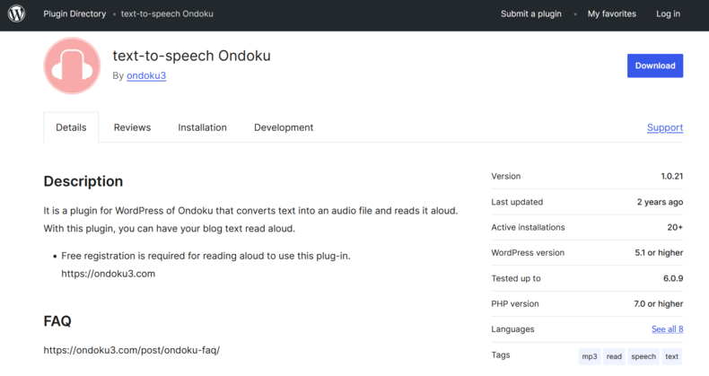
Task: Select the speech tag
Action: click(643, 356)
